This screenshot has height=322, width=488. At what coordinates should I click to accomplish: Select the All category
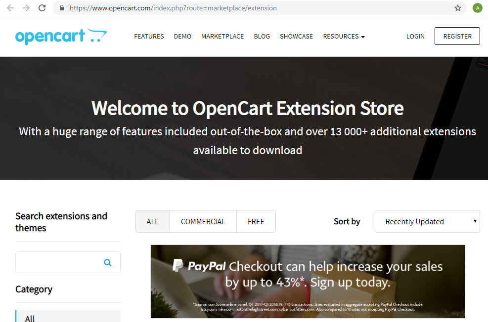[68, 317]
